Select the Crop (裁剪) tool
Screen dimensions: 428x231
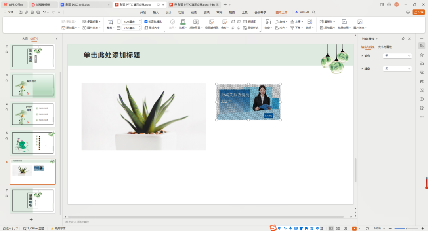tap(110, 24)
